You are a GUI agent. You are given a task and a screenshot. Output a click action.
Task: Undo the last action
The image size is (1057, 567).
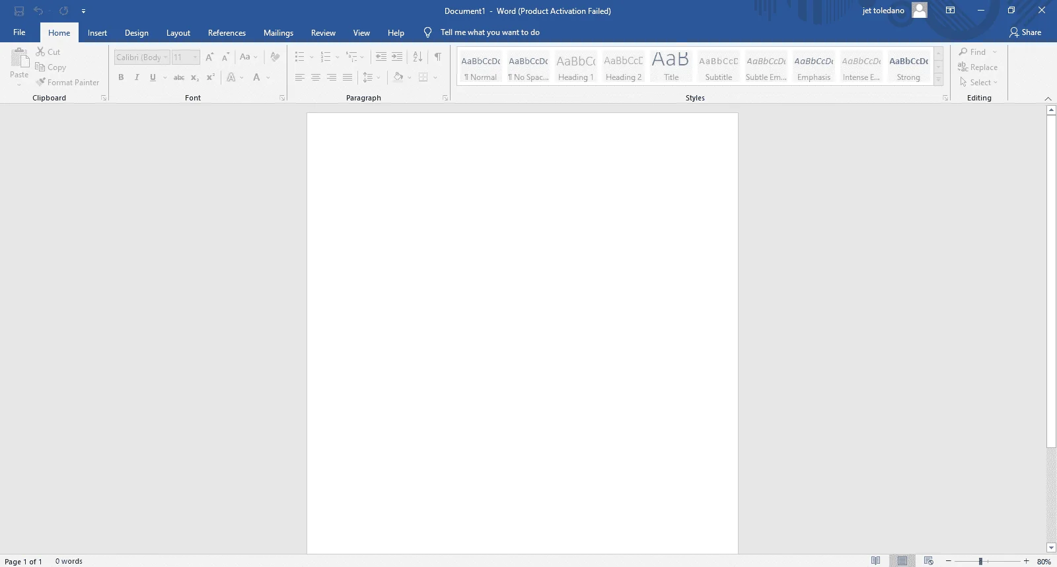[38, 11]
